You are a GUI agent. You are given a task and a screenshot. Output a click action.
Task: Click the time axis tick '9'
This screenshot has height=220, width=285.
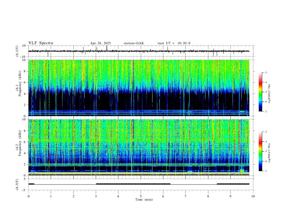point(230,196)
